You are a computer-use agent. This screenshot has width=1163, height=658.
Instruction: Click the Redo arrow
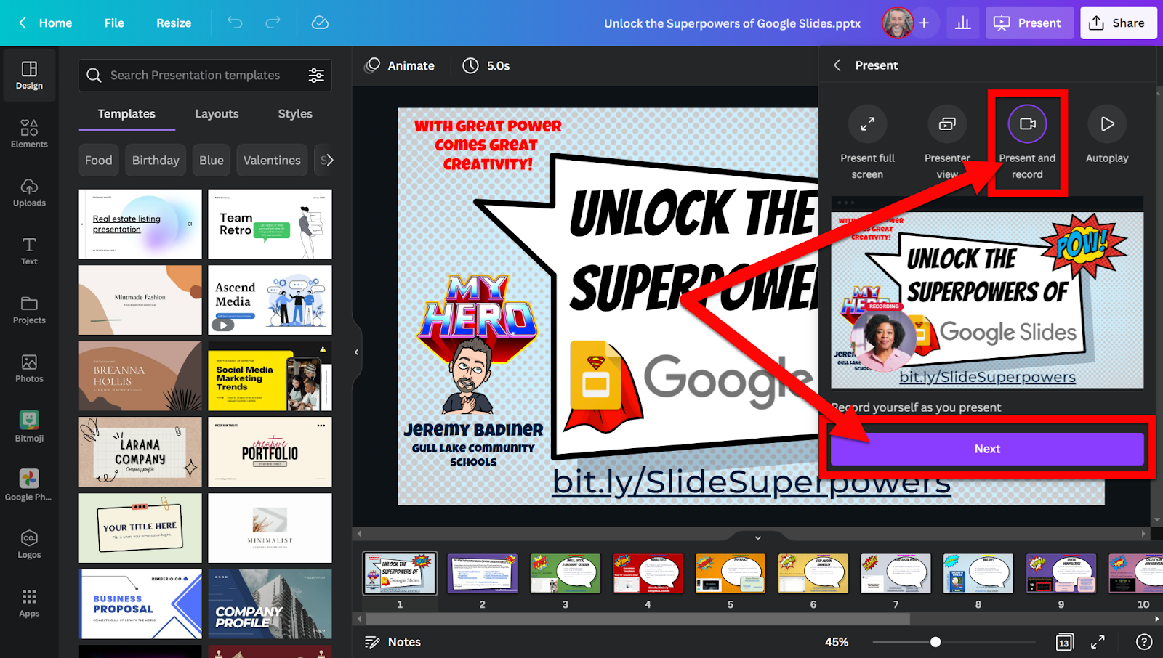click(x=273, y=23)
